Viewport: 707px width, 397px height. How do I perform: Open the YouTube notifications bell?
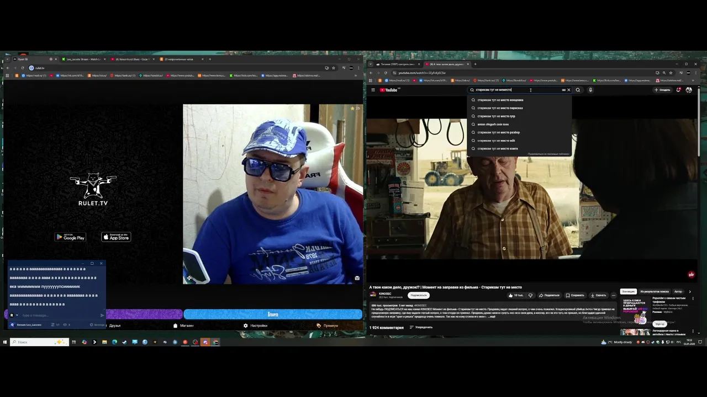[x=678, y=90]
